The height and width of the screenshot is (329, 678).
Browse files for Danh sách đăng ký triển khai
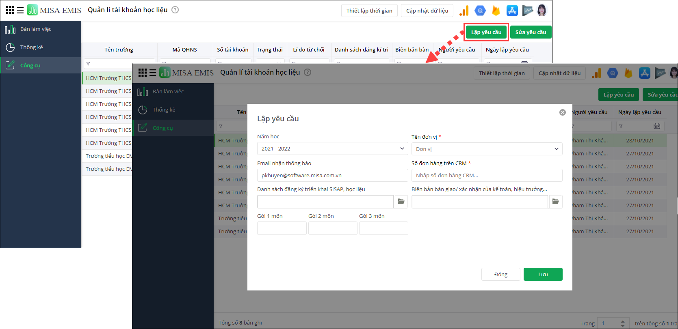point(401,202)
